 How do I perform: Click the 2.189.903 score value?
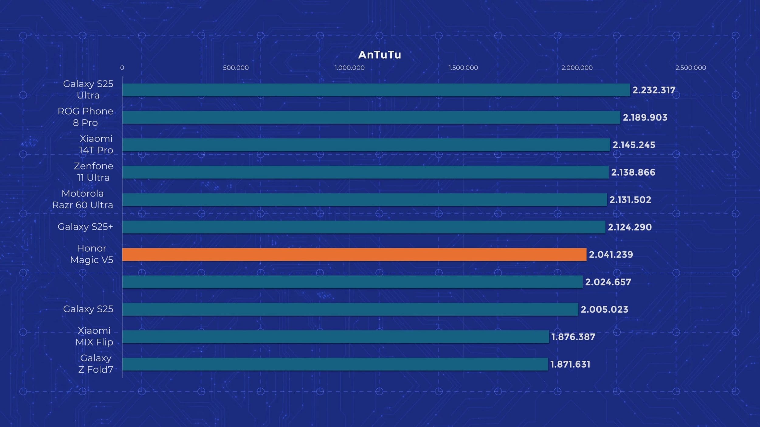pos(645,118)
